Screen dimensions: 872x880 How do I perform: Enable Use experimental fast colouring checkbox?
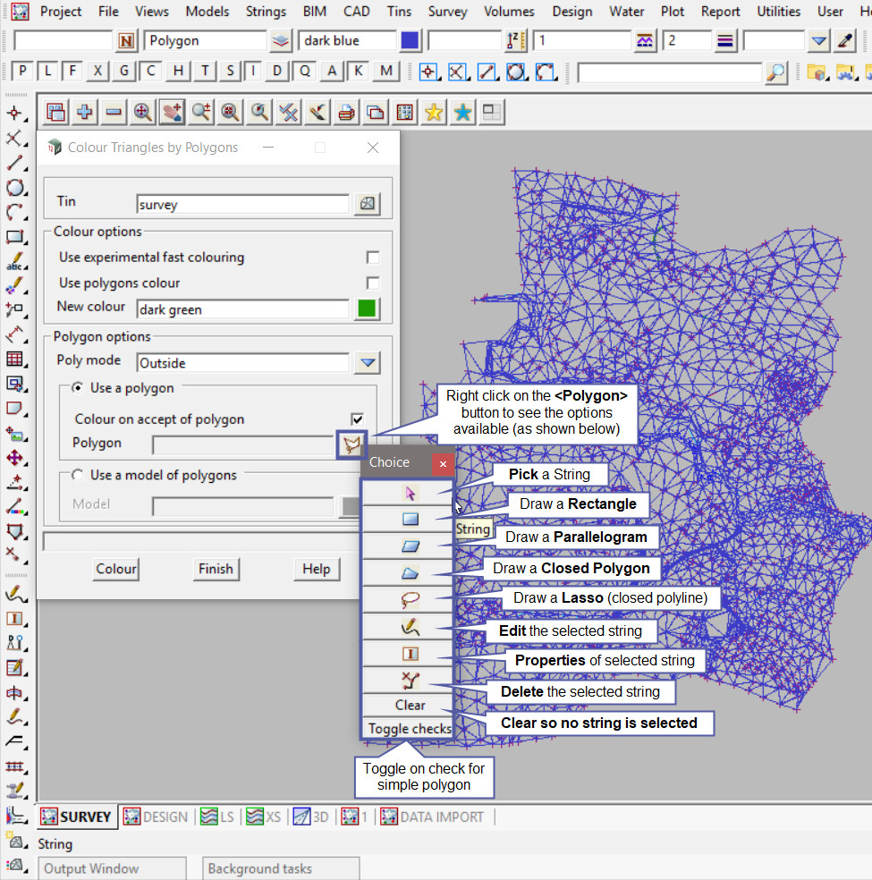click(x=373, y=258)
